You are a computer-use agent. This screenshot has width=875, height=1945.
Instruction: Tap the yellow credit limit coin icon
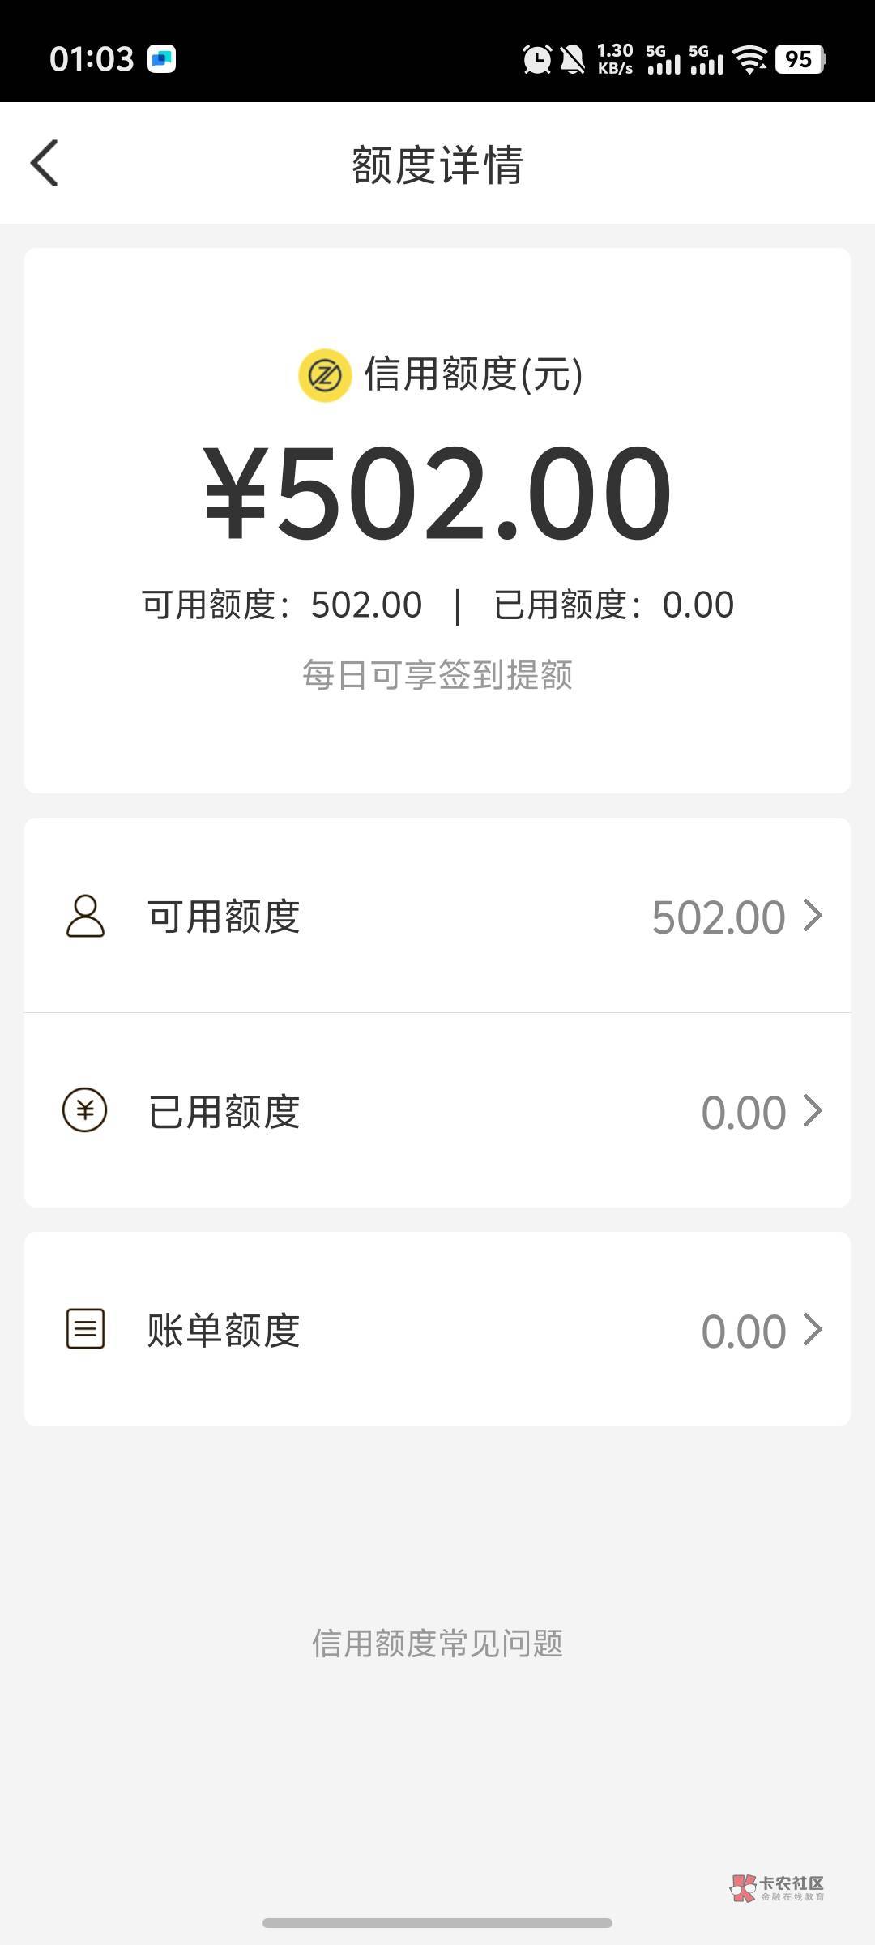click(325, 375)
